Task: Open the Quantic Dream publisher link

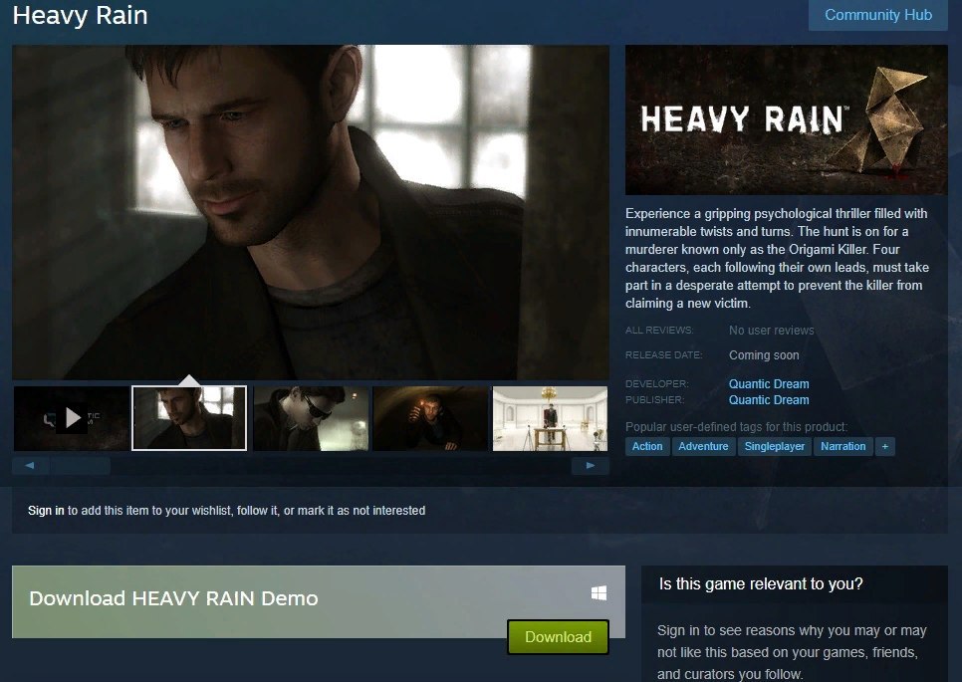Action: point(769,400)
